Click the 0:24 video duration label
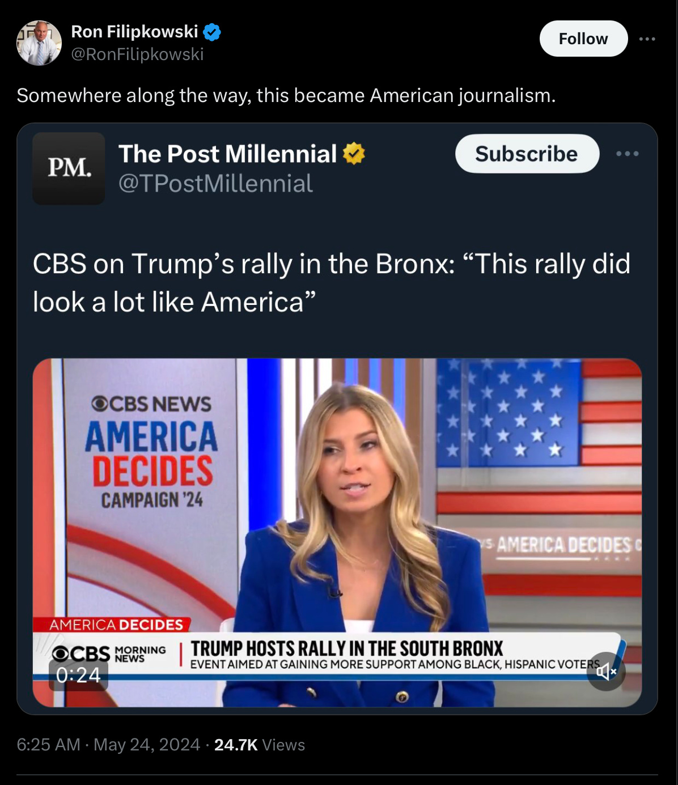The width and height of the screenshot is (678, 785). point(78,675)
